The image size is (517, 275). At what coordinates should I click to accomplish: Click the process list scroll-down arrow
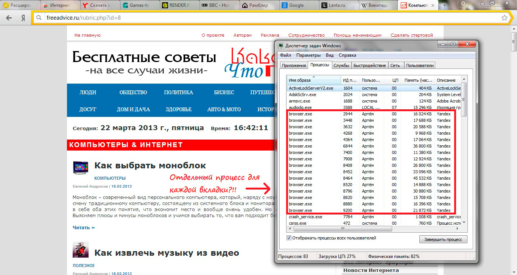[464, 222]
